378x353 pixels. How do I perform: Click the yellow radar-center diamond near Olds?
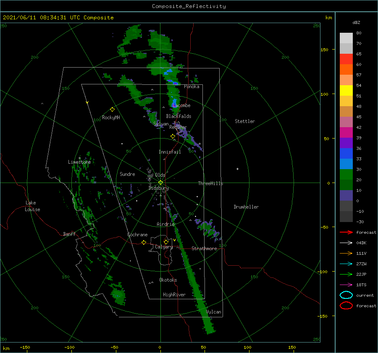tap(160, 183)
